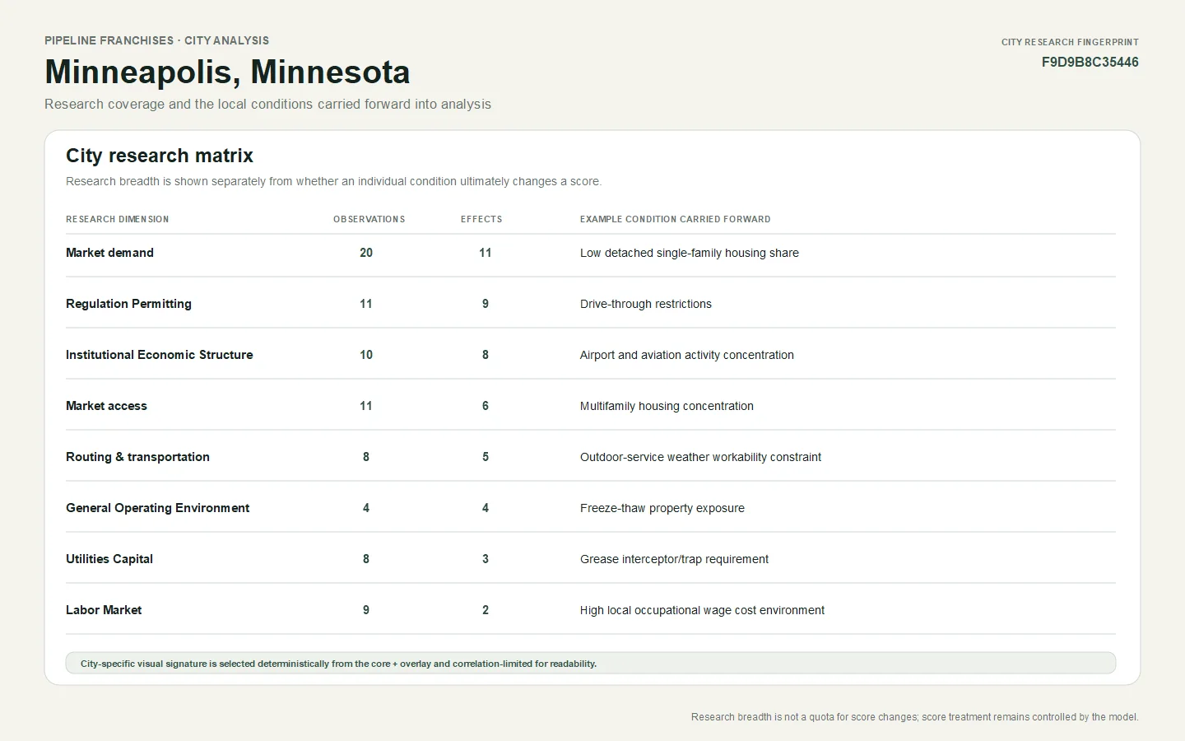Click 'Low detached single-family housing share' condition
Screen dimensions: 1185x741
690,253
